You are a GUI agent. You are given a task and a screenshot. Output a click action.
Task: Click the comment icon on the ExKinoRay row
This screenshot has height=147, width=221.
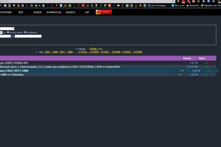[x=180, y=75]
